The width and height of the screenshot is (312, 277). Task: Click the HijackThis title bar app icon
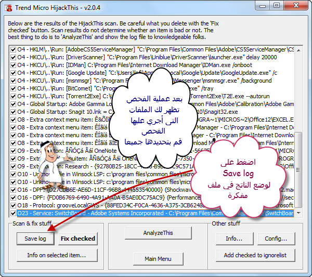(x=8, y=8)
